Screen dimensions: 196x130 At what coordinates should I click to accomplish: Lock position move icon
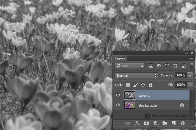[x=143, y=85]
